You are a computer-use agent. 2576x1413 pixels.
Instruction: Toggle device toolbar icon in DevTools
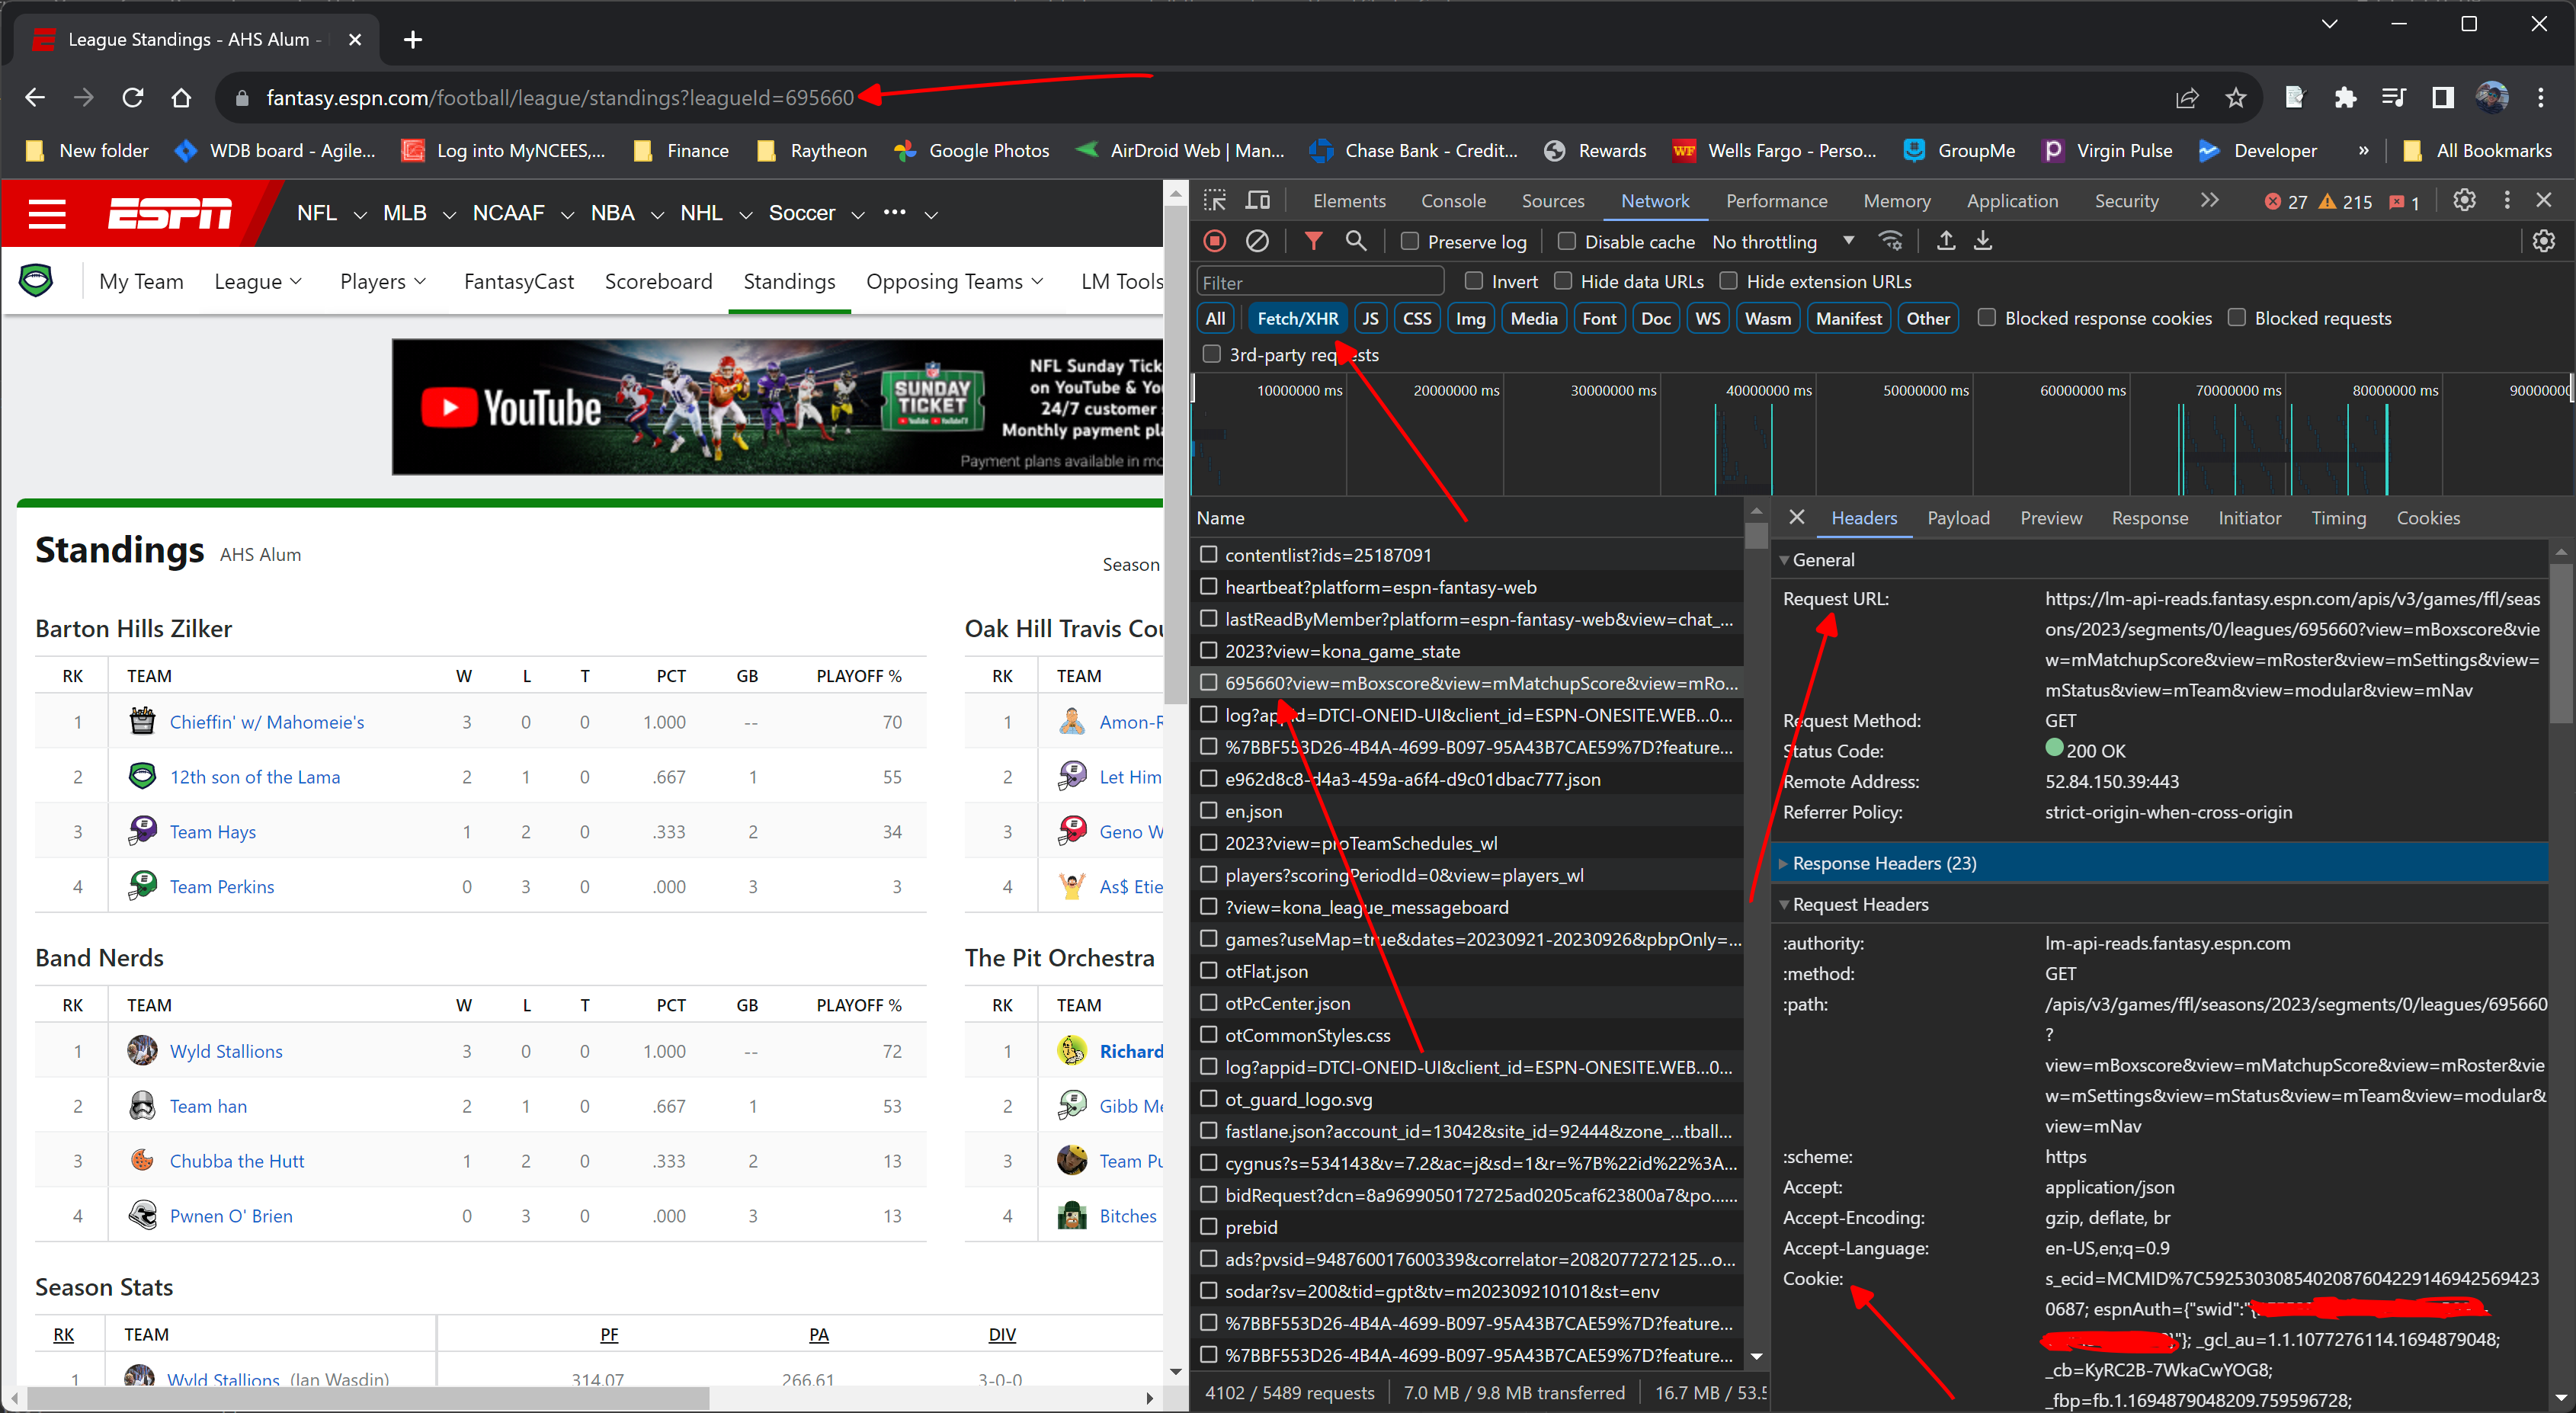coord(1257,201)
